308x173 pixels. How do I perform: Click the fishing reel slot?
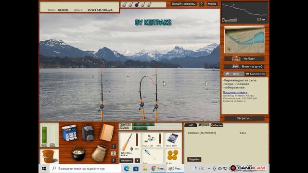point(152,140)
